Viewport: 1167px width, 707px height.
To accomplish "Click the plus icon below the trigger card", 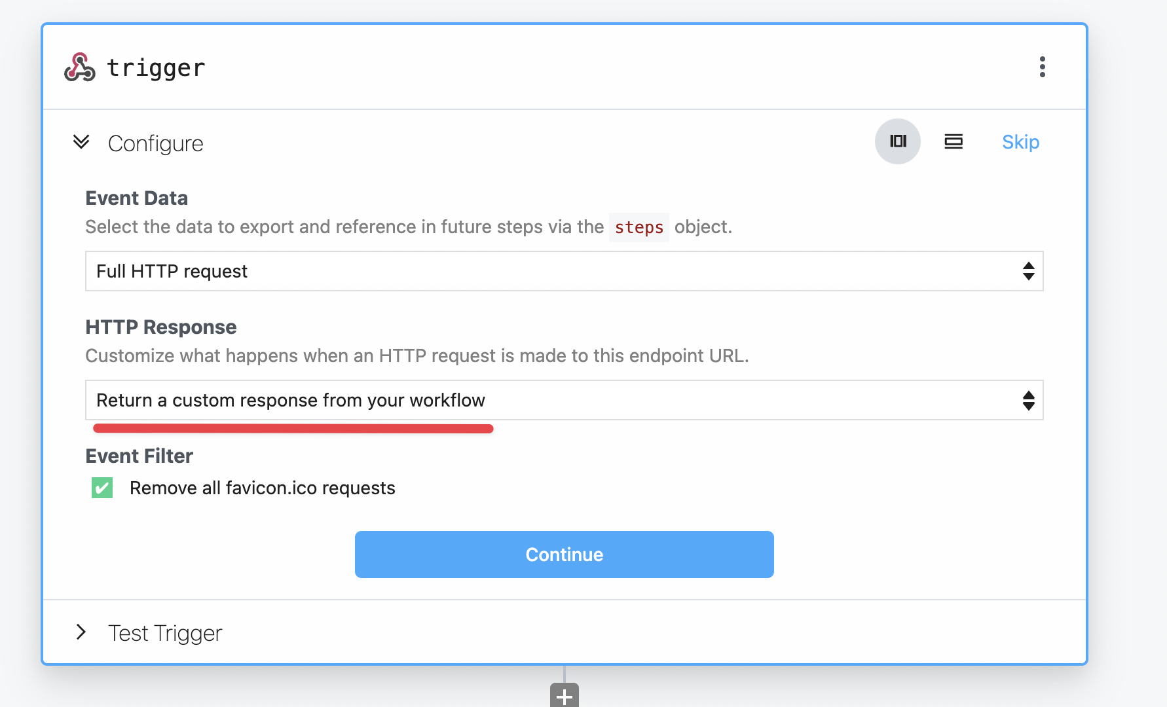I will pyautogui.click(x=563, y=696).
